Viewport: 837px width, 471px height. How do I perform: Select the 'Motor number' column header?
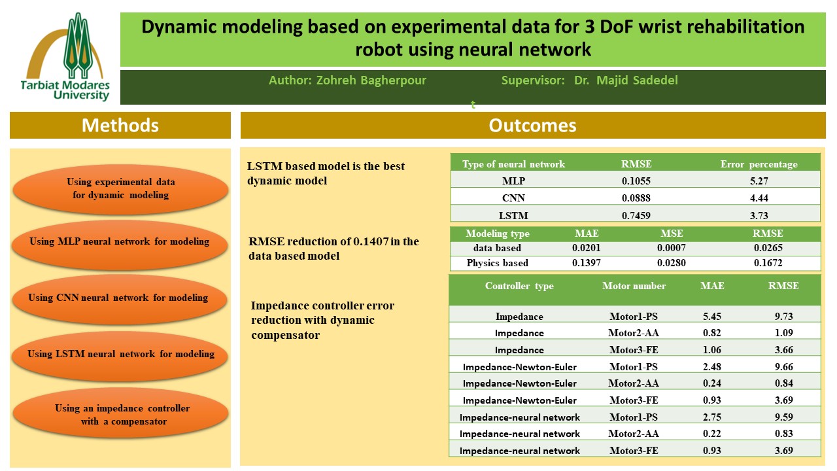[x=634, y=286]
